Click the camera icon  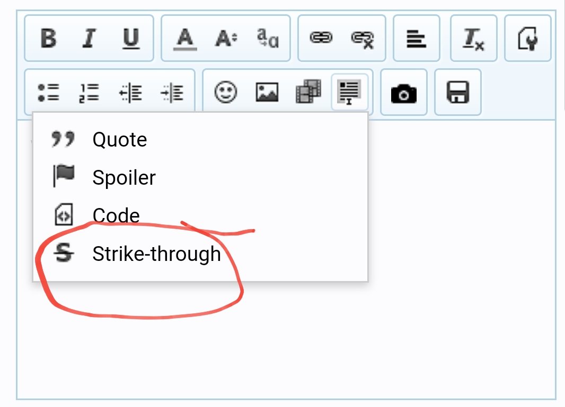pos(403,94)
